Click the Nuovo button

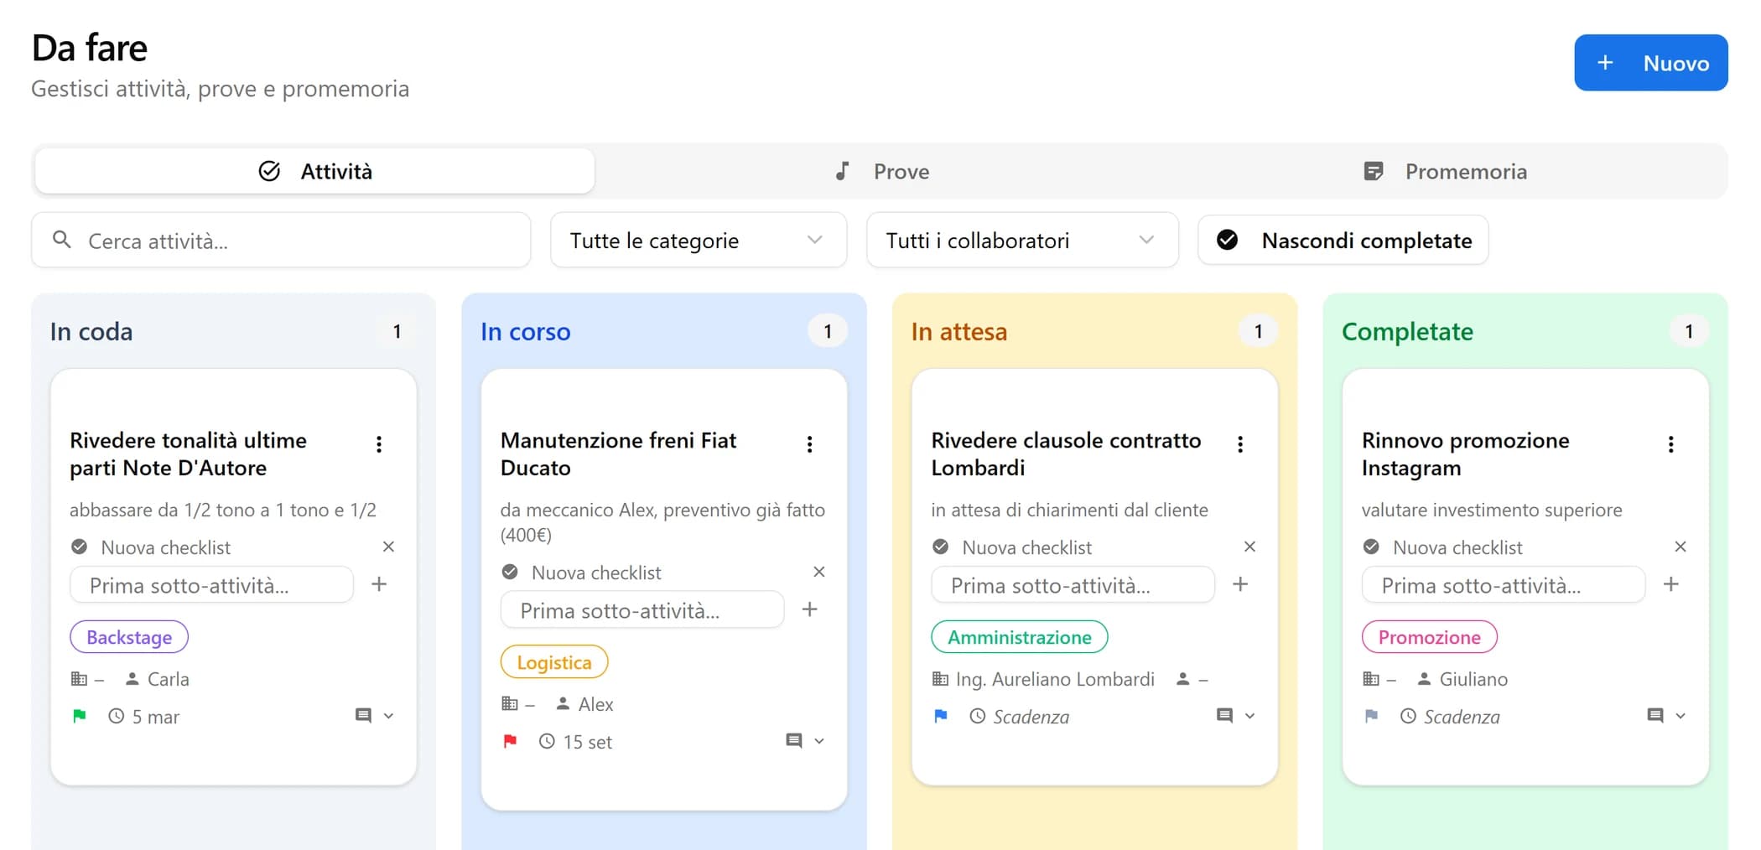(1650, 62)
